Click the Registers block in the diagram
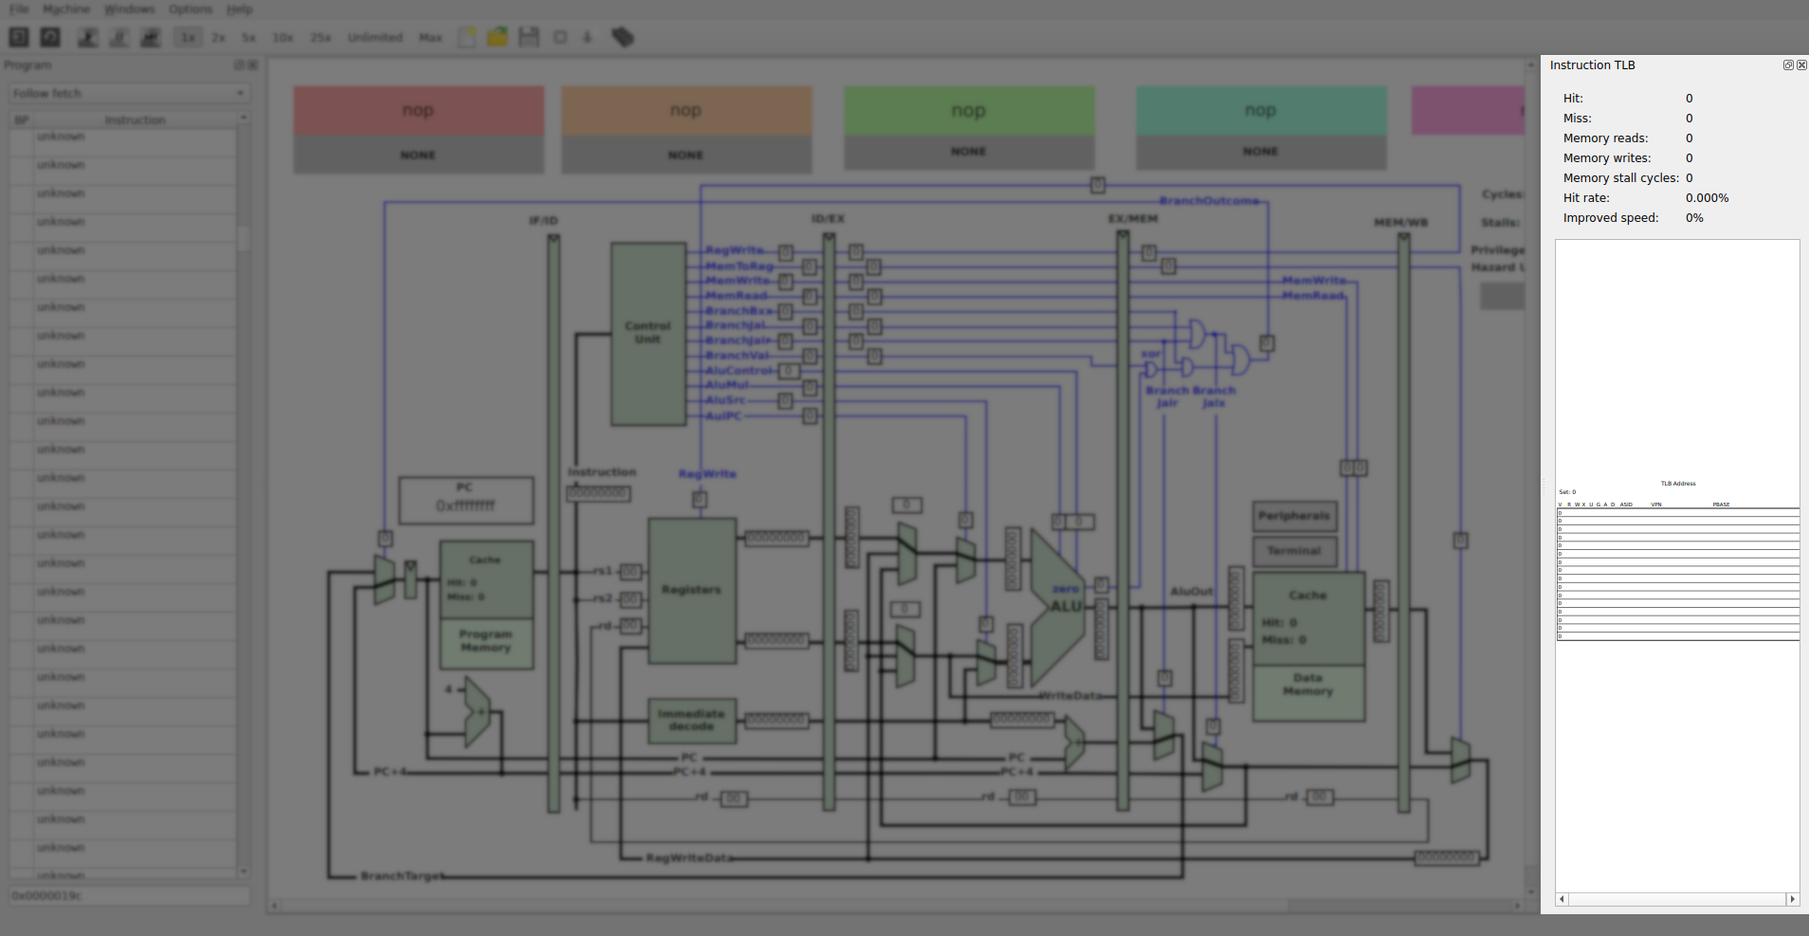This screenshot has width=1809, height=936. [692, 590]
